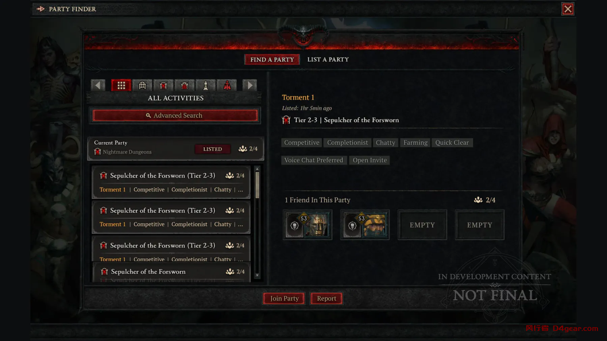This screenshot has height=341, width=607.
Task: Select second Sepulcher of the Forsworn listing
Action: pyautogui.click(x=171, y=217)
